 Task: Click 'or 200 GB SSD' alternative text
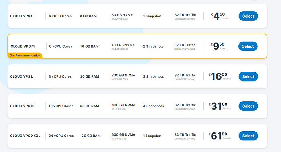tap(120, 19)
